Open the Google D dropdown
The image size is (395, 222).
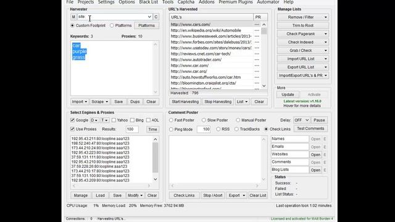(94, 120)
